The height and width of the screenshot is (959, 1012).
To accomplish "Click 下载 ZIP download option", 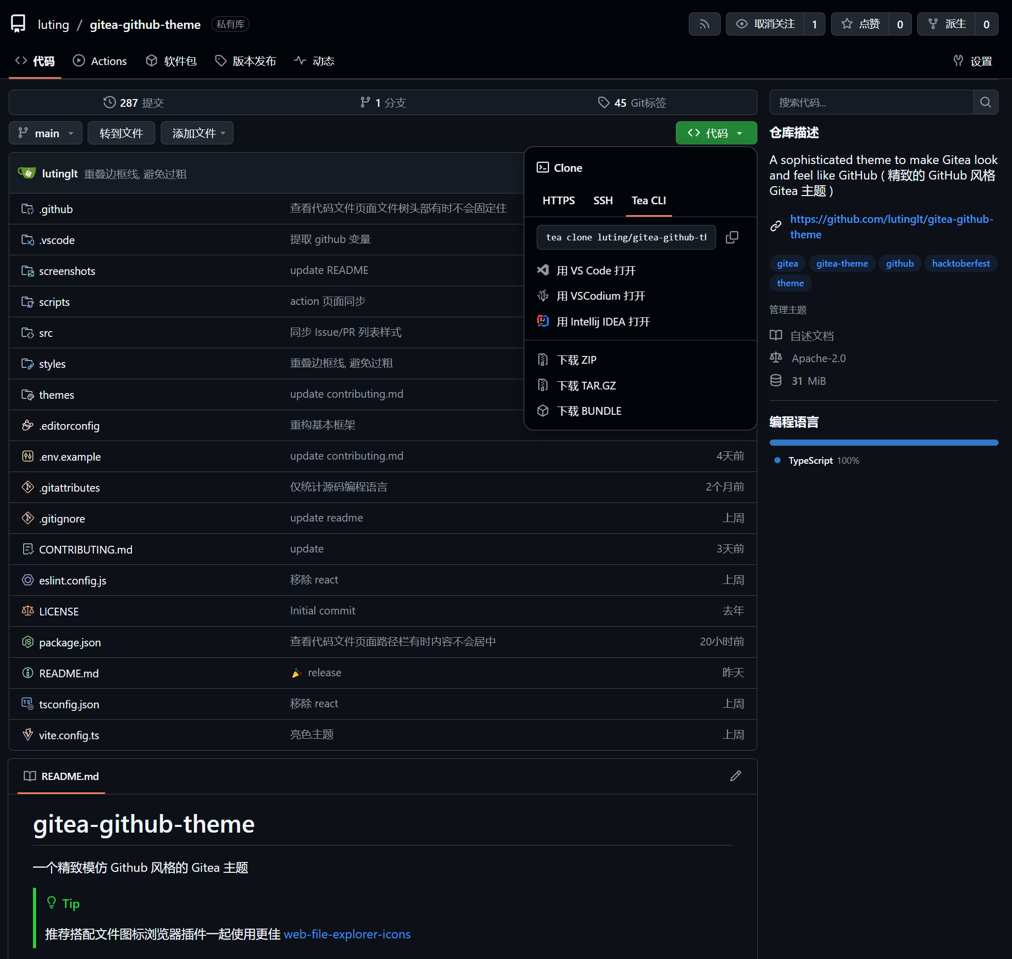I will coord(576,360).
